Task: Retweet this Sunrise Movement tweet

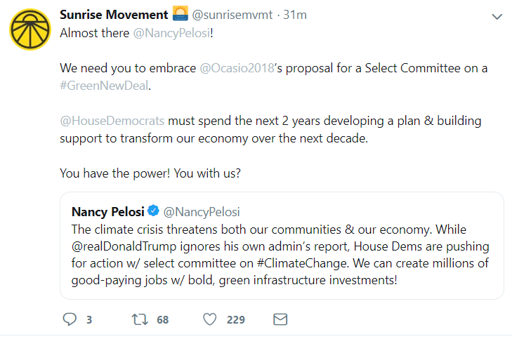Action: [x=140, y=319]
